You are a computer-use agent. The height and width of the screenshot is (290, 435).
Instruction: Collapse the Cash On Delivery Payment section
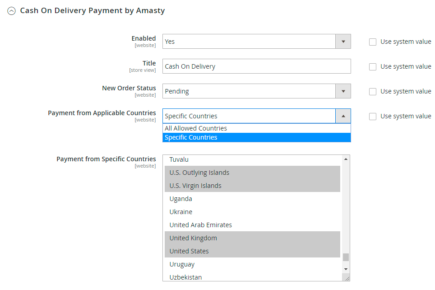(x=12, y=11)
